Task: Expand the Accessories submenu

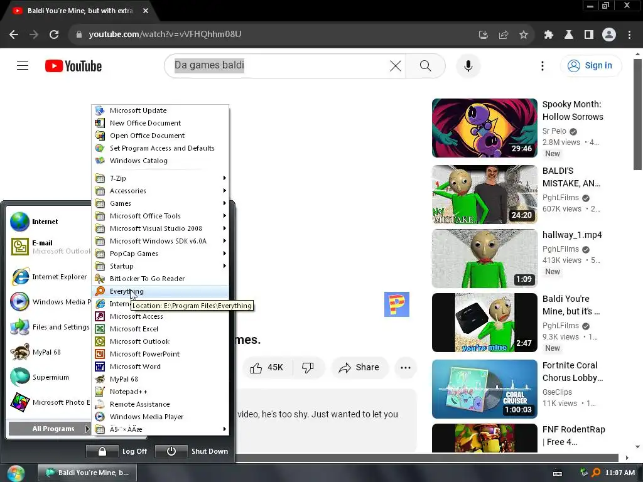Action: click(x=160, y=191)
